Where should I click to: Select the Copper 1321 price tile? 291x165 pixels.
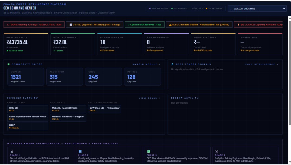(x=26, y=77)
